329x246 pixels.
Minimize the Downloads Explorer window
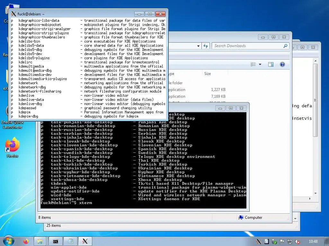[263, 37]
